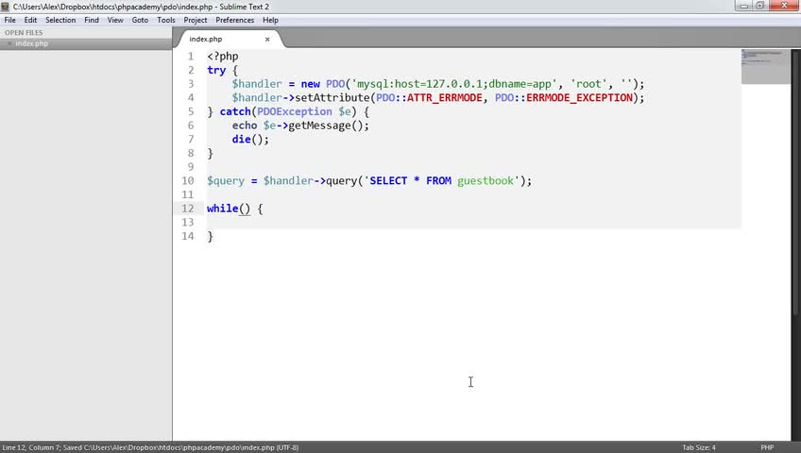Open the View menu
801x453 pixels.
coord(115,20)
